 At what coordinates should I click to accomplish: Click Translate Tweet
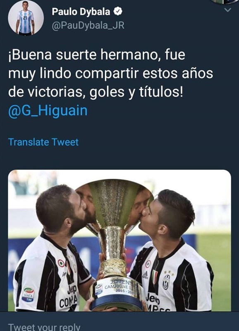(43, 142)
